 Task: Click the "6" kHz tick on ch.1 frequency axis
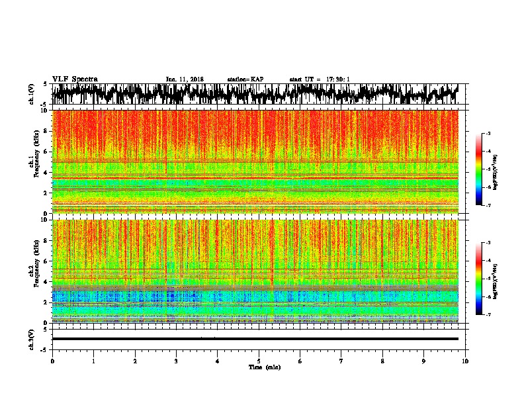click(x=47, y=152)
